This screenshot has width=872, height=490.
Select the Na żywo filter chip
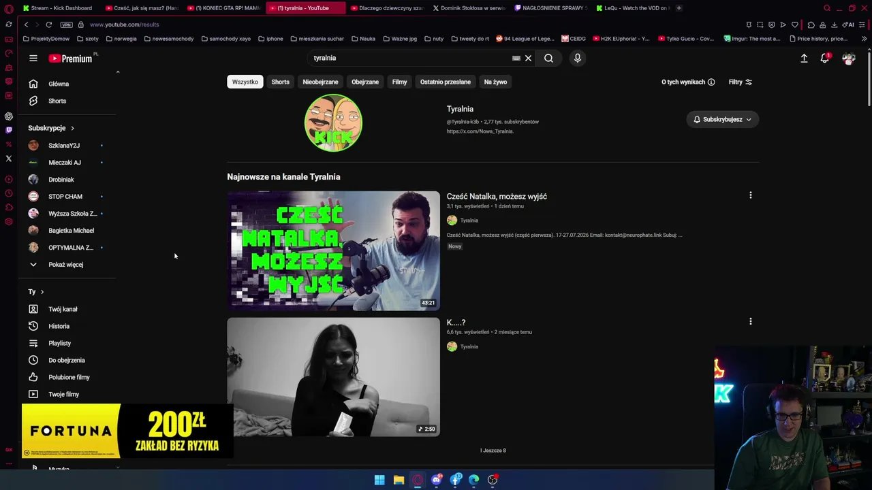pos(495,82)
